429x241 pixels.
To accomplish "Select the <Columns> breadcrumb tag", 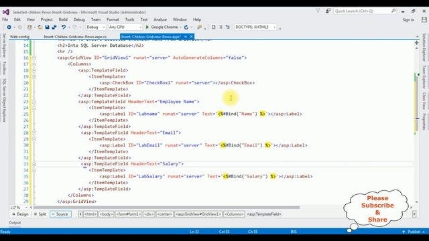I will pos(234,214).
